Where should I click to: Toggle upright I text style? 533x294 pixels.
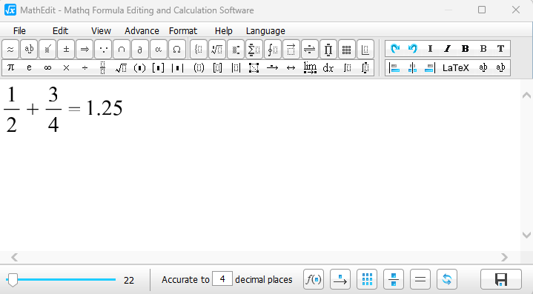click(x=430, y=49)
